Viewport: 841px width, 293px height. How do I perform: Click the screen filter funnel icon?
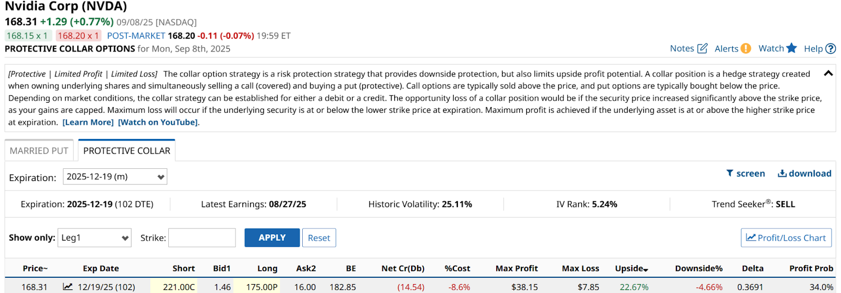tap(730, 173)
